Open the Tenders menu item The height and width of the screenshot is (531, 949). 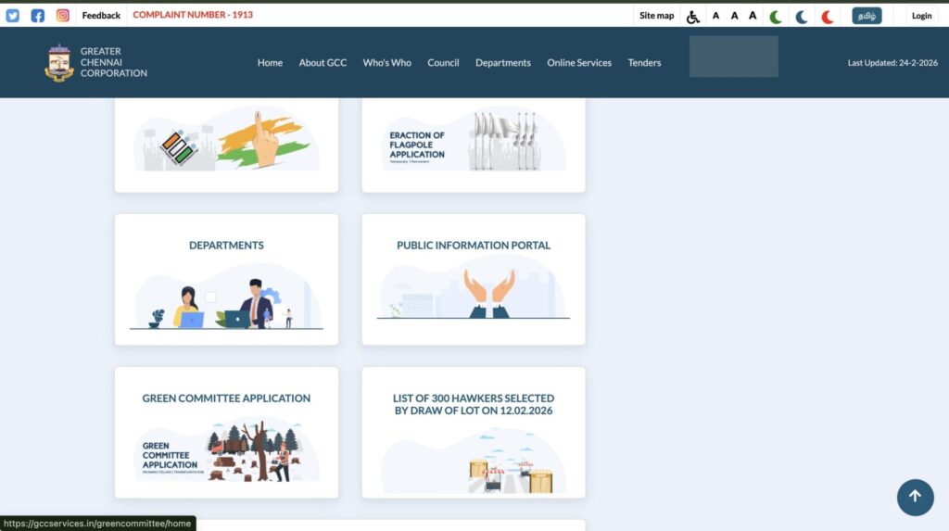644,63
